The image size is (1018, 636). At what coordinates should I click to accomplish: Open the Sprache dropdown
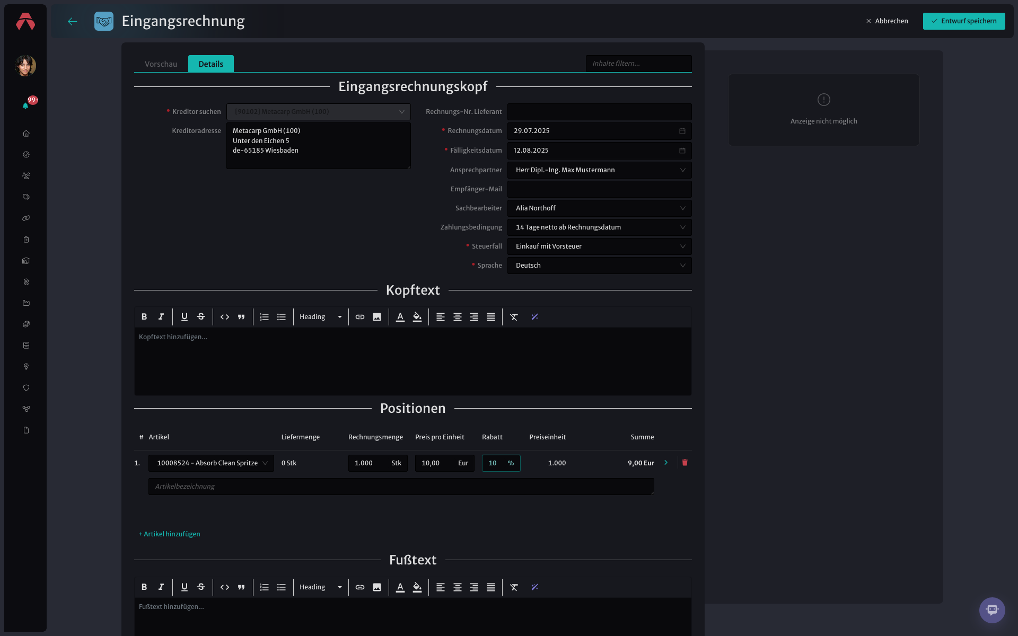[x=600, y=266]
